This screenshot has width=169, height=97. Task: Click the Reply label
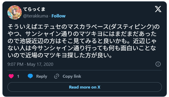point(42,76)
